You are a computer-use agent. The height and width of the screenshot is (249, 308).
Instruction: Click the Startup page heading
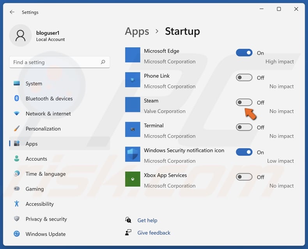pyautogui.click(x=182, y=32)
